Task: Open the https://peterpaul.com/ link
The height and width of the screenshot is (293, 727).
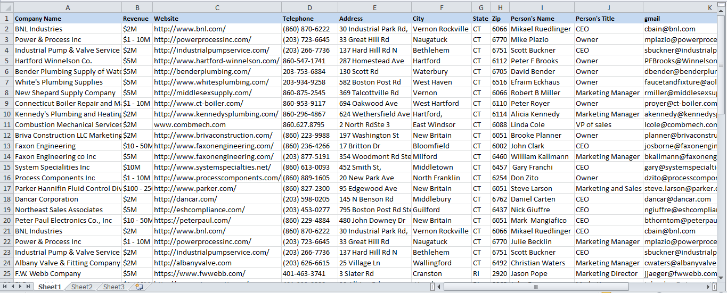Action: pyautogui.click(x=192, y=220)
